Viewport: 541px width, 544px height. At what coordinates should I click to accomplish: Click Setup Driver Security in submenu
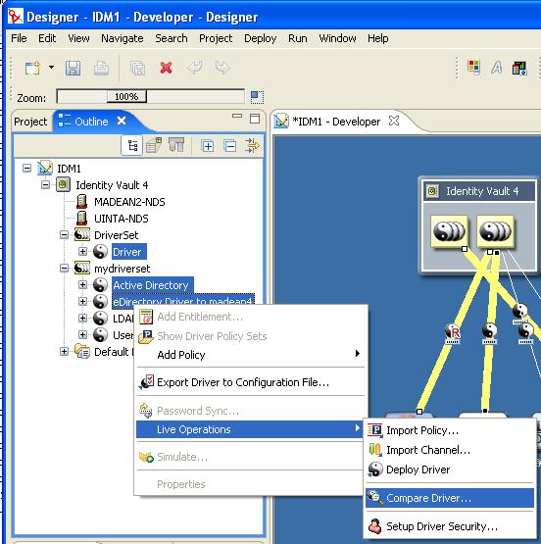tap(450, 526)
